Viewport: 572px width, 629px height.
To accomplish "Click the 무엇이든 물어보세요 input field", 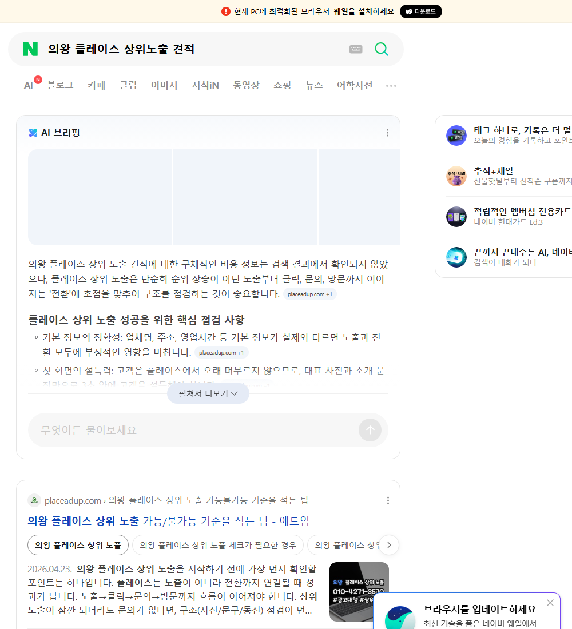I will (193, 430).
